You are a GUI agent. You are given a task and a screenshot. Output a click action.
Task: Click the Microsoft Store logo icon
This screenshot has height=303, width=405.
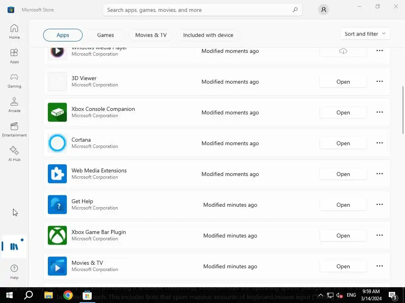click(11, 10)
